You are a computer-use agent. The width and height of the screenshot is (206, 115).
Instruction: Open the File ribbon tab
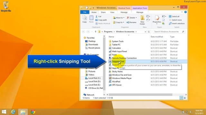(85, 12)
